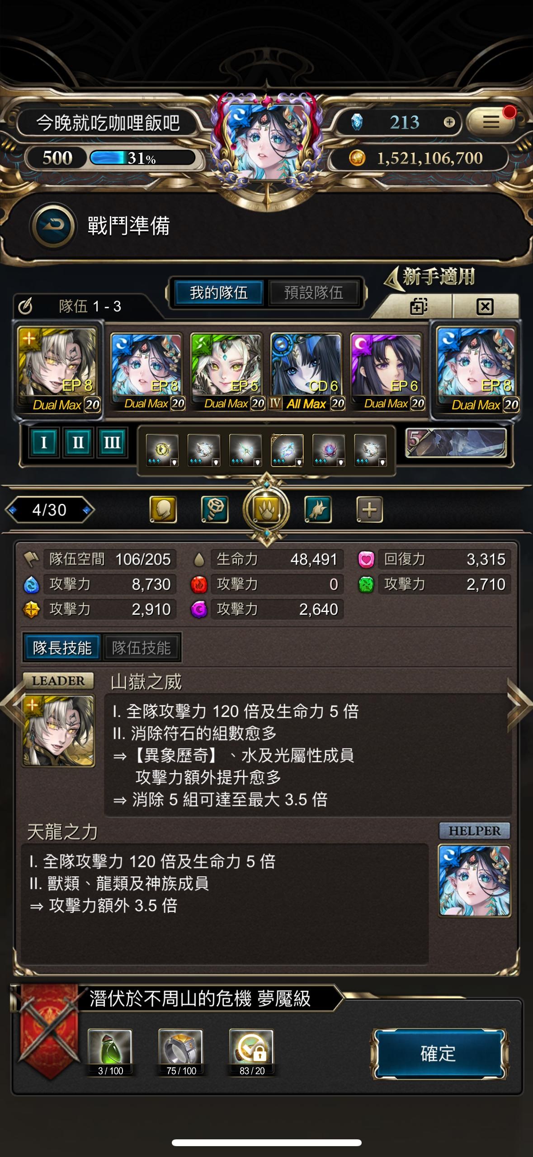Select the beast paw filter icon
This screenshot has width=533, height=1157.
pos(266,510)
